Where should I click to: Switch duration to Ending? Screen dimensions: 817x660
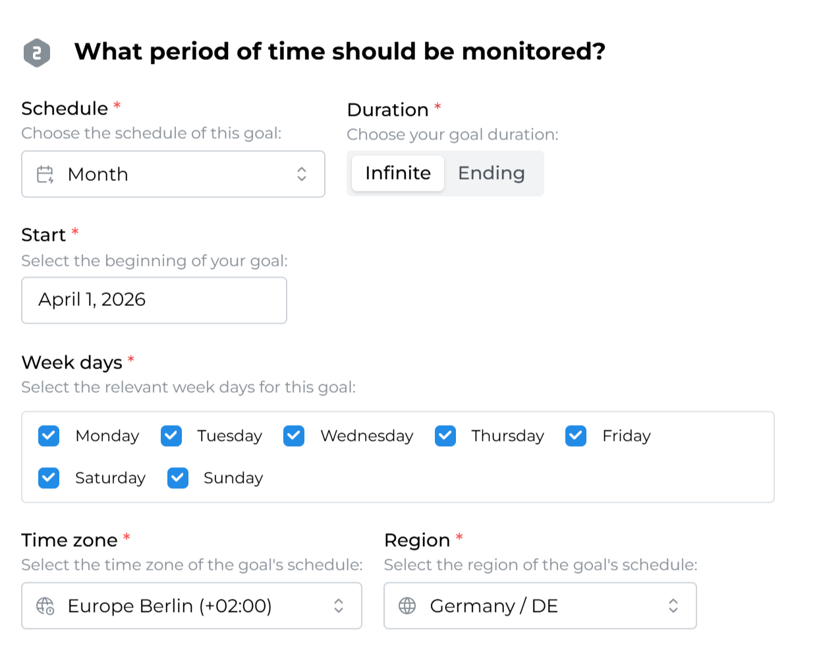pos(492,174)
